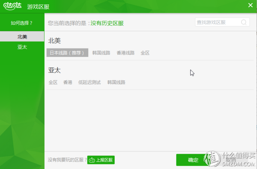Click 没有我要玩的区服？ text
This screenshot has height=169, width=257.
67,160
